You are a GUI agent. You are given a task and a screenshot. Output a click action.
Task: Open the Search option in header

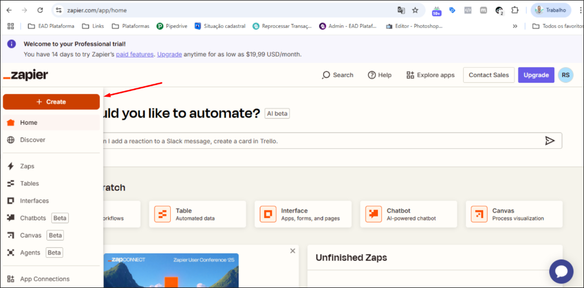tap(338, 75)
